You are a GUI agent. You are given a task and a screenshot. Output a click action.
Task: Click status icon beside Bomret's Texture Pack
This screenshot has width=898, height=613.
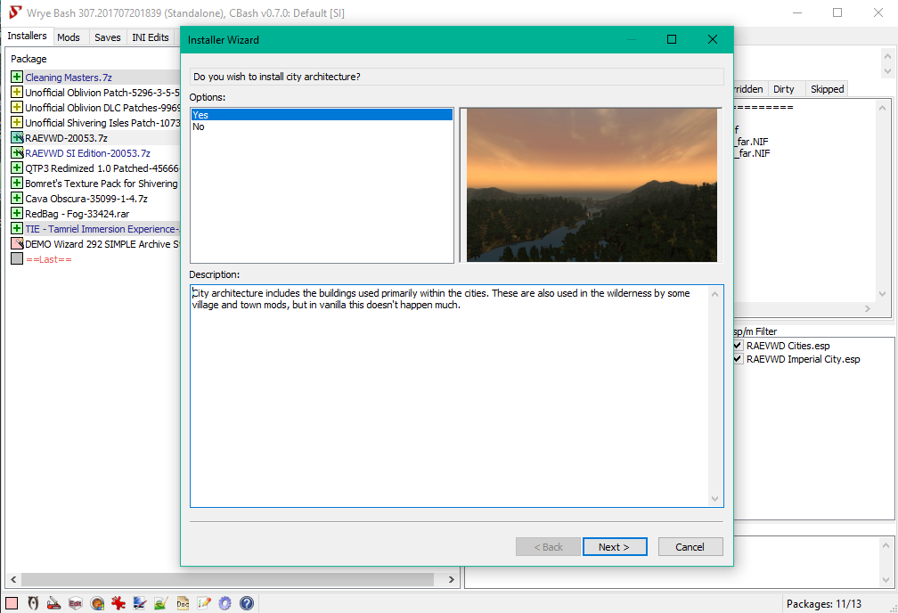[x=17, y=183]
